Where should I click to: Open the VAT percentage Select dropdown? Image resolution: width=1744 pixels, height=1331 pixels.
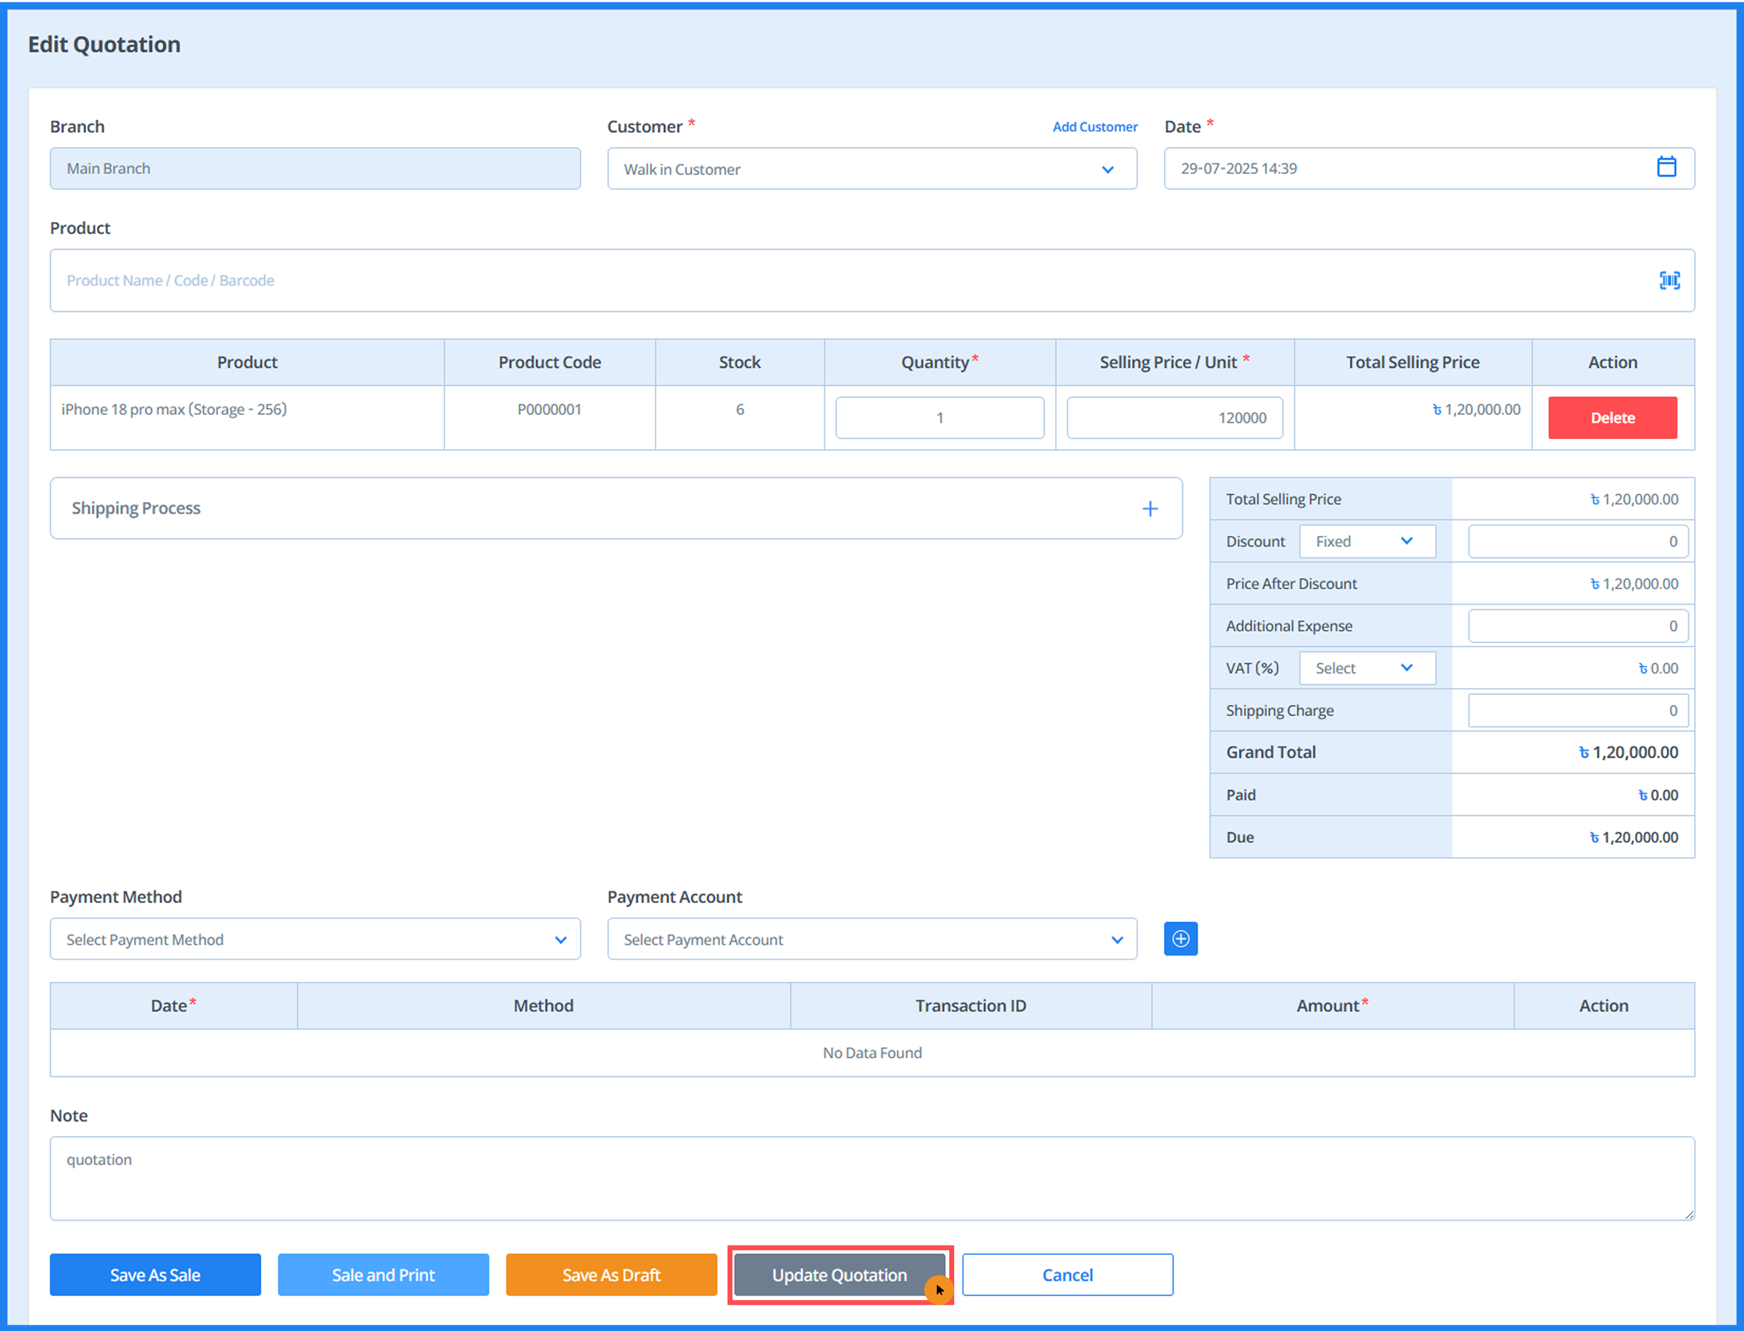[1367, 668]
